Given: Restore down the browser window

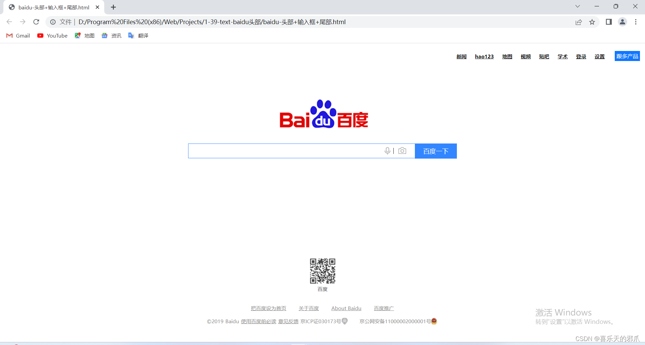Looking at the screenshot, I should click(616, 6).
